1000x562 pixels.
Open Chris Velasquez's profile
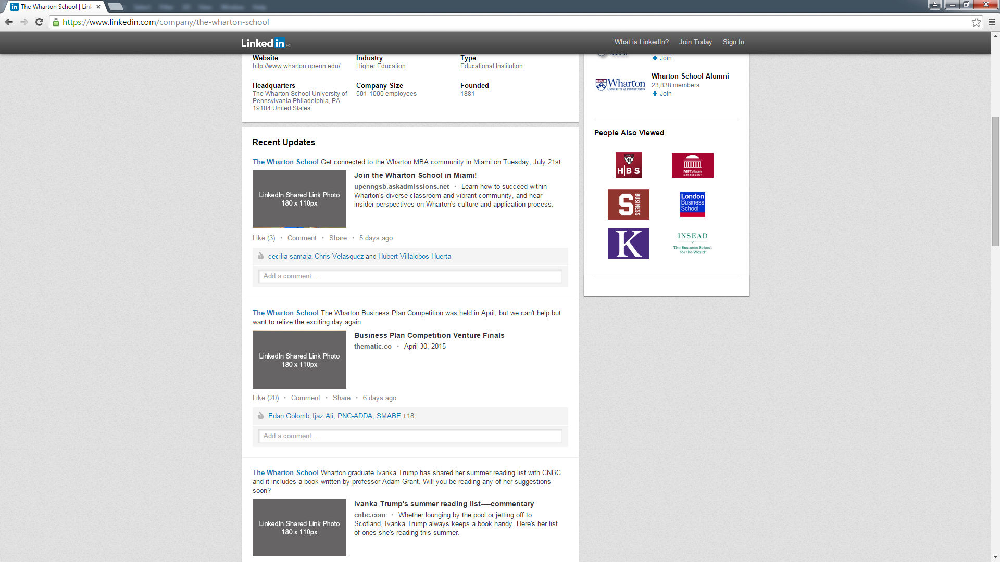click(339, 257)
